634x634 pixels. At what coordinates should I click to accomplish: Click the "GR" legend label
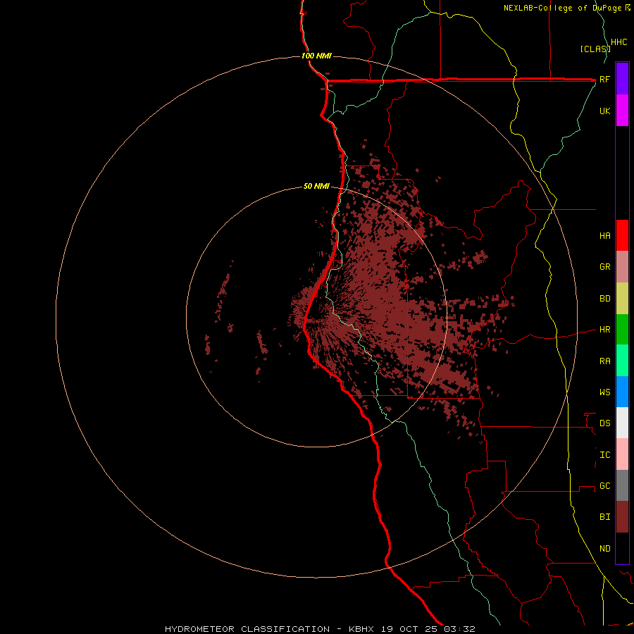tap(604, 266)
